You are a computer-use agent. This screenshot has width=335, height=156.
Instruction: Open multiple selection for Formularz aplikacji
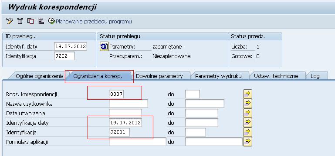(x=247, y=142)
